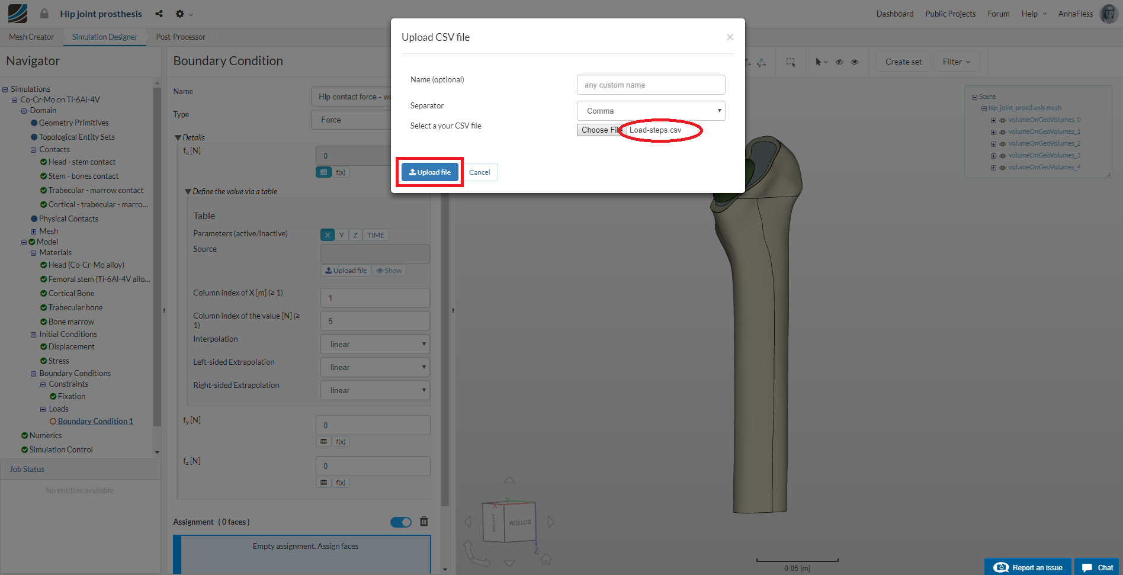The height and width of the screenshot is (575, 1123).
Task: Collapse Define the value via a table
Action: coord(188,191)
